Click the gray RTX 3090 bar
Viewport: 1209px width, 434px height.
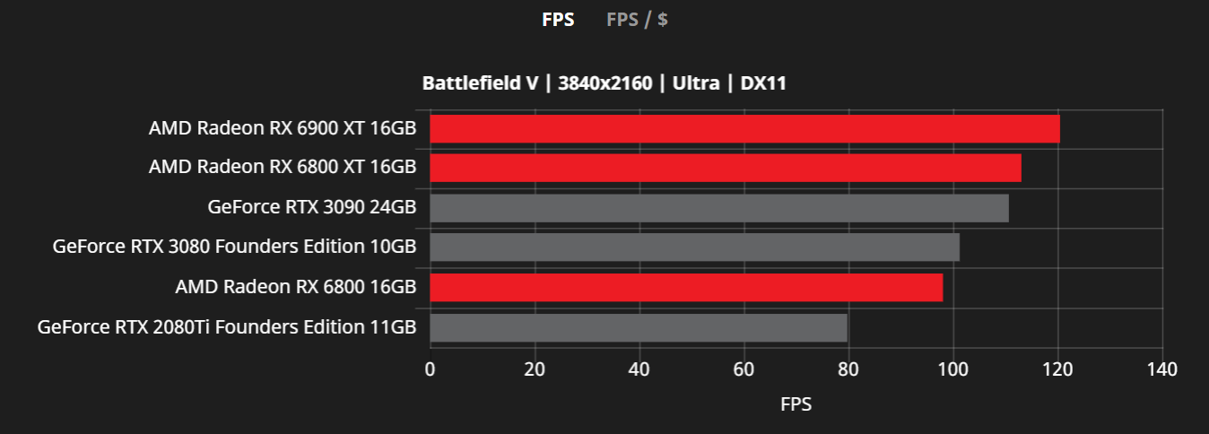(719, 208)
